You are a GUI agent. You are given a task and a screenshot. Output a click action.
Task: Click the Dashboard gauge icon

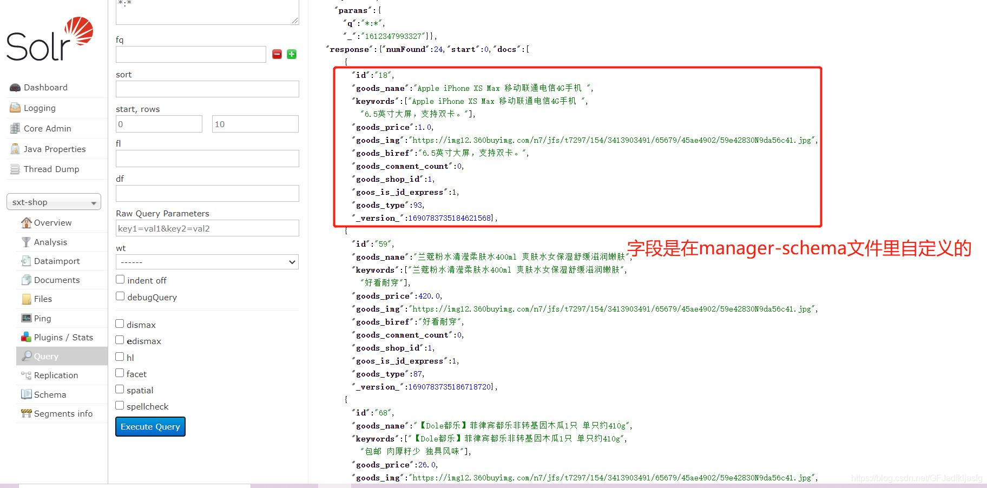15,88
